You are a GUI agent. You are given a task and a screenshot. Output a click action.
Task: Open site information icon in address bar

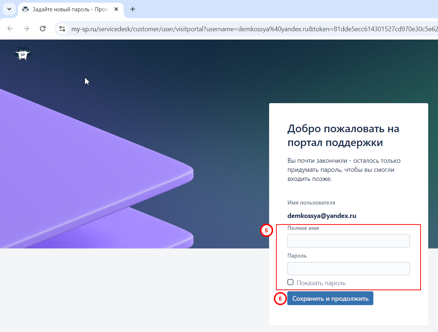click(x=62, y=29)
